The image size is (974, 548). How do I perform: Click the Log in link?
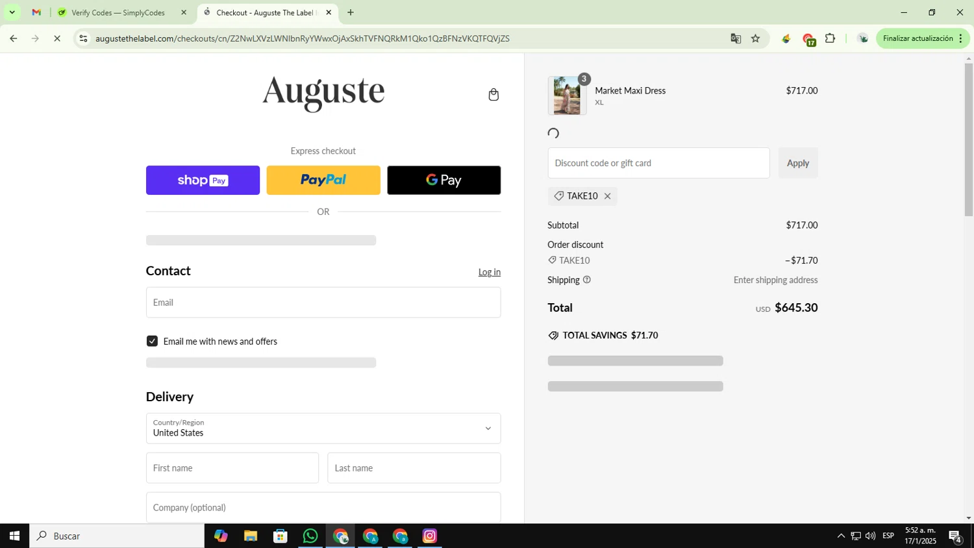(490, 272)
